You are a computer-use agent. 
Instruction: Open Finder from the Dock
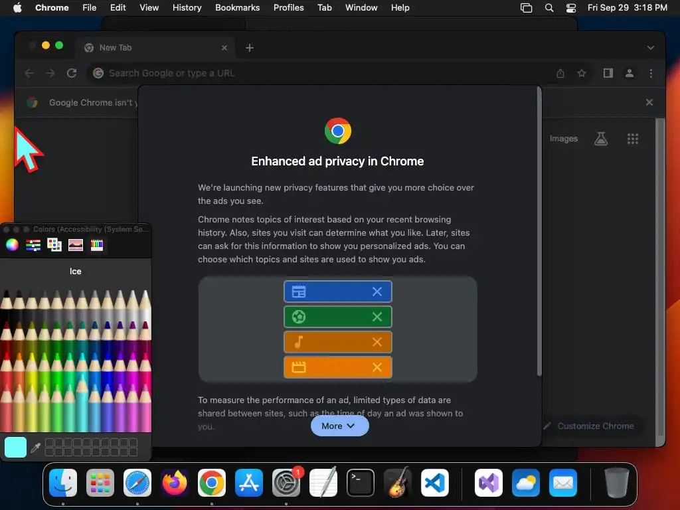pos(63,483)
